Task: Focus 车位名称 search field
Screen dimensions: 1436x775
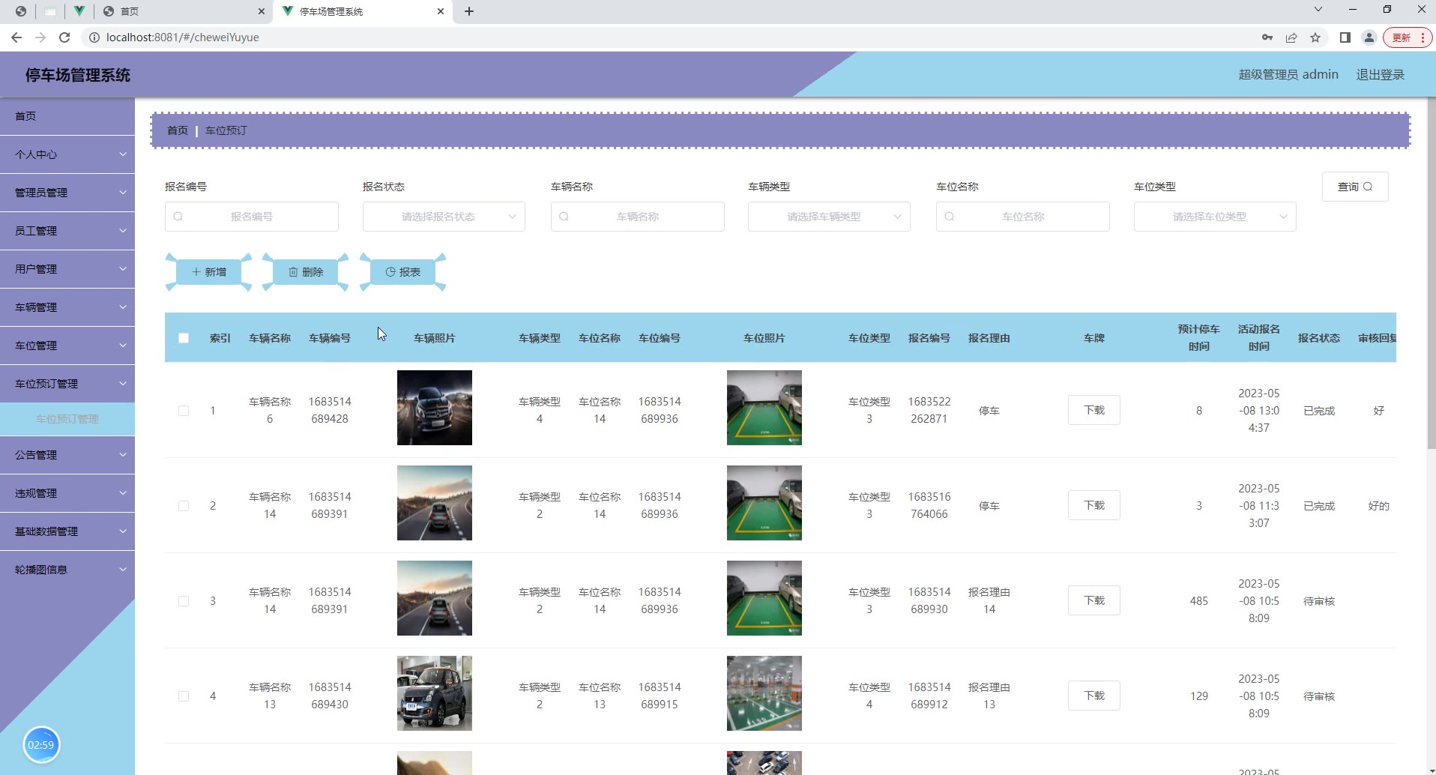Action: tap(1023, 217)
